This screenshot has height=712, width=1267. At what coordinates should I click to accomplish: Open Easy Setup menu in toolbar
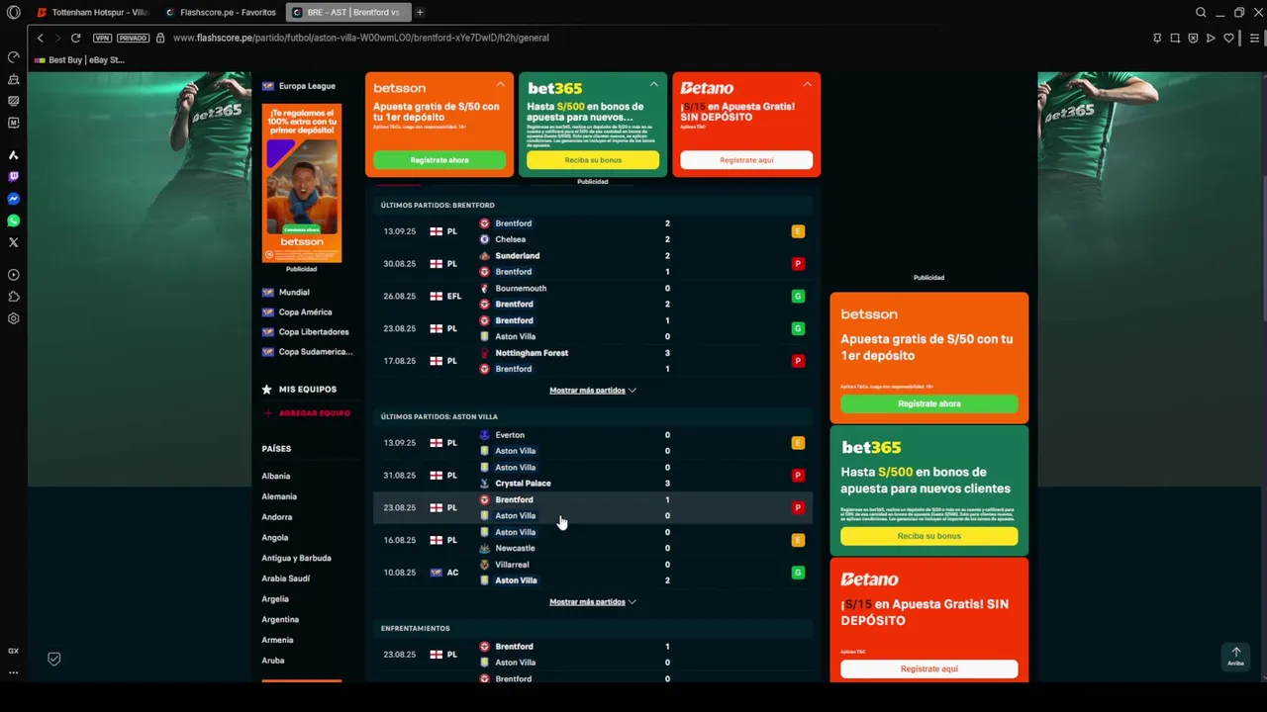tap(1254, 38)
